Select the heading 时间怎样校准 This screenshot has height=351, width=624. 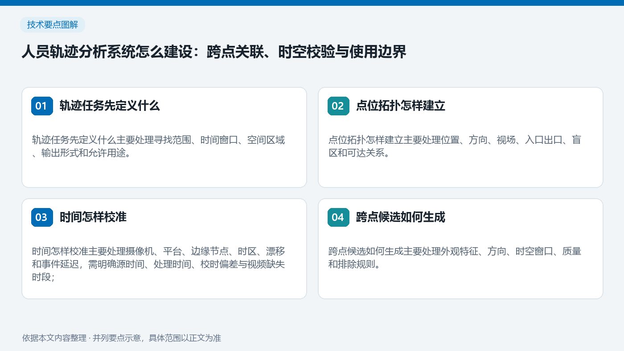[93, 217]
